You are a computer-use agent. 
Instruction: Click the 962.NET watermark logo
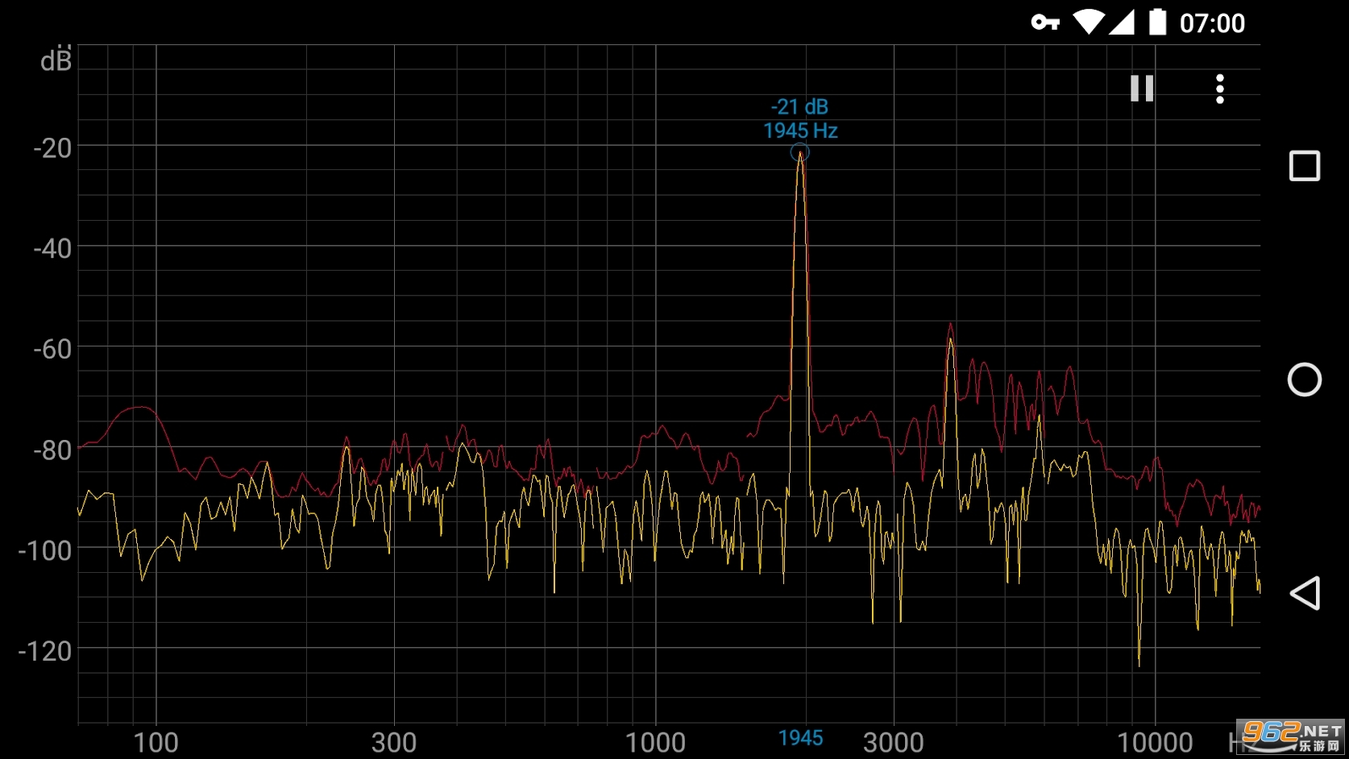click(1290, 736)
